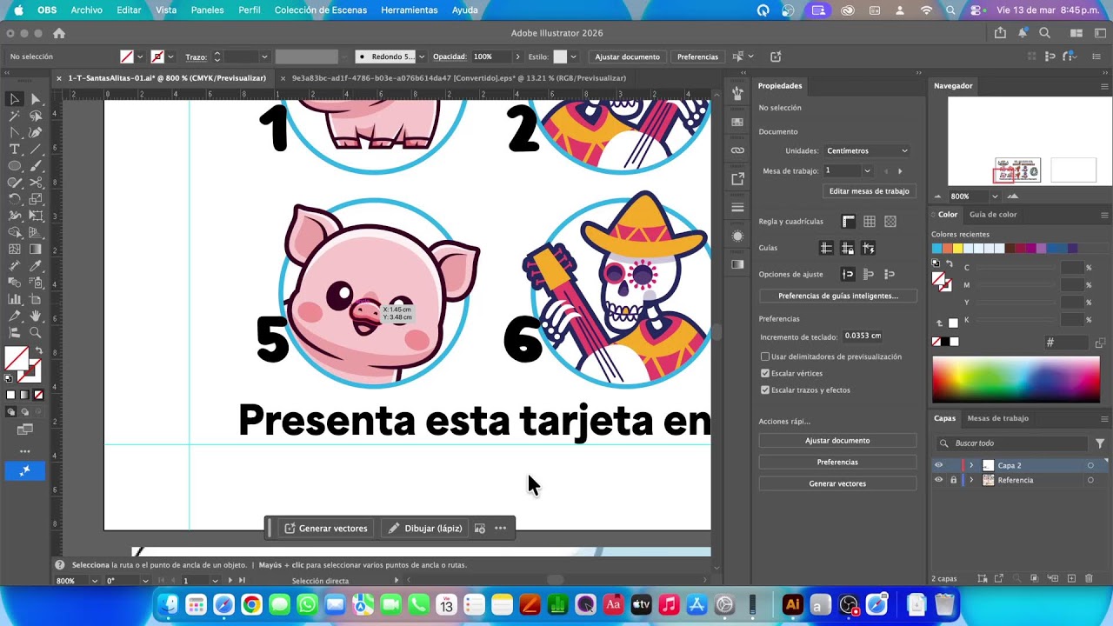
Task: Select the Hand tool
Action: click(36, 316)
